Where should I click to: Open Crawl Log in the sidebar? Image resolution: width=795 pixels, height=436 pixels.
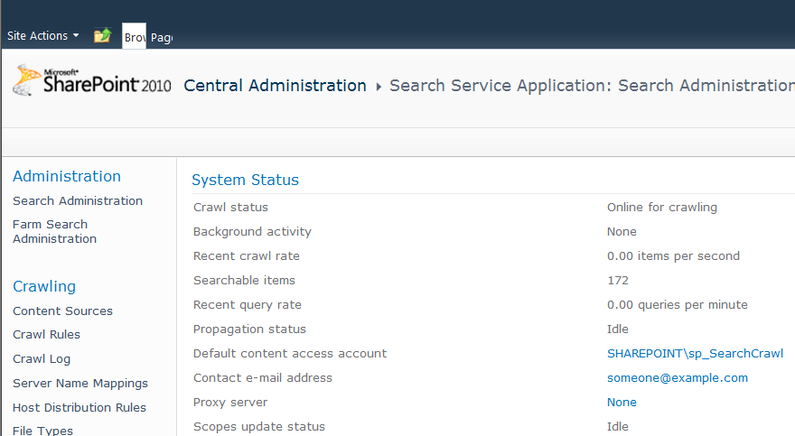point(42,359)
